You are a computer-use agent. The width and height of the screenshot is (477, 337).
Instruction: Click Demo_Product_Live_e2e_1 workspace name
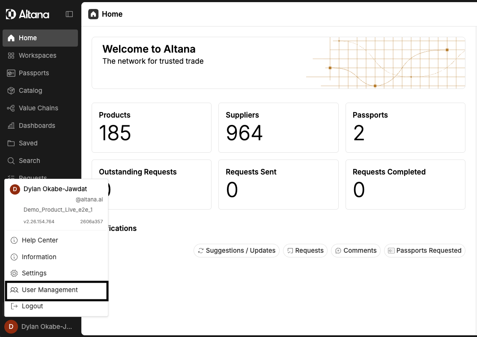click(x=58, y=210)
